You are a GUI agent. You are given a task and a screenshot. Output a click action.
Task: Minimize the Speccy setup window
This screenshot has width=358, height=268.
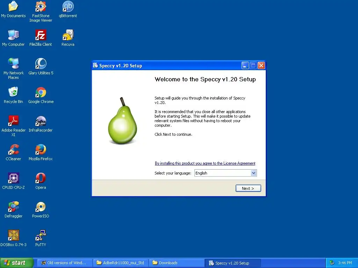[245, 66]
